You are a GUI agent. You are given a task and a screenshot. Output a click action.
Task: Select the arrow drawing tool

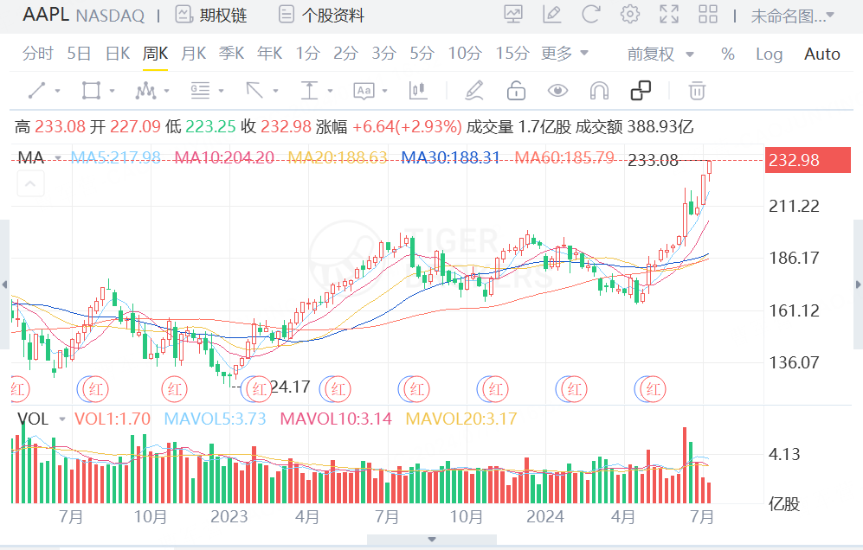point(254,90)
